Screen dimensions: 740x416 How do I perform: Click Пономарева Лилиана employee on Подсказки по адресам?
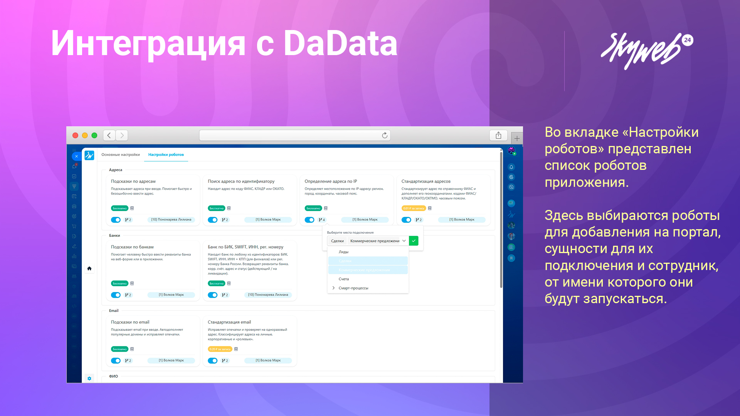click(x=171, y=220)
